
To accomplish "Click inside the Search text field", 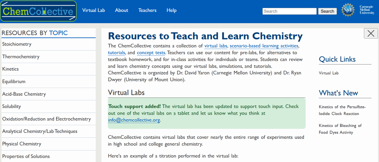I will tap(289, 11).
